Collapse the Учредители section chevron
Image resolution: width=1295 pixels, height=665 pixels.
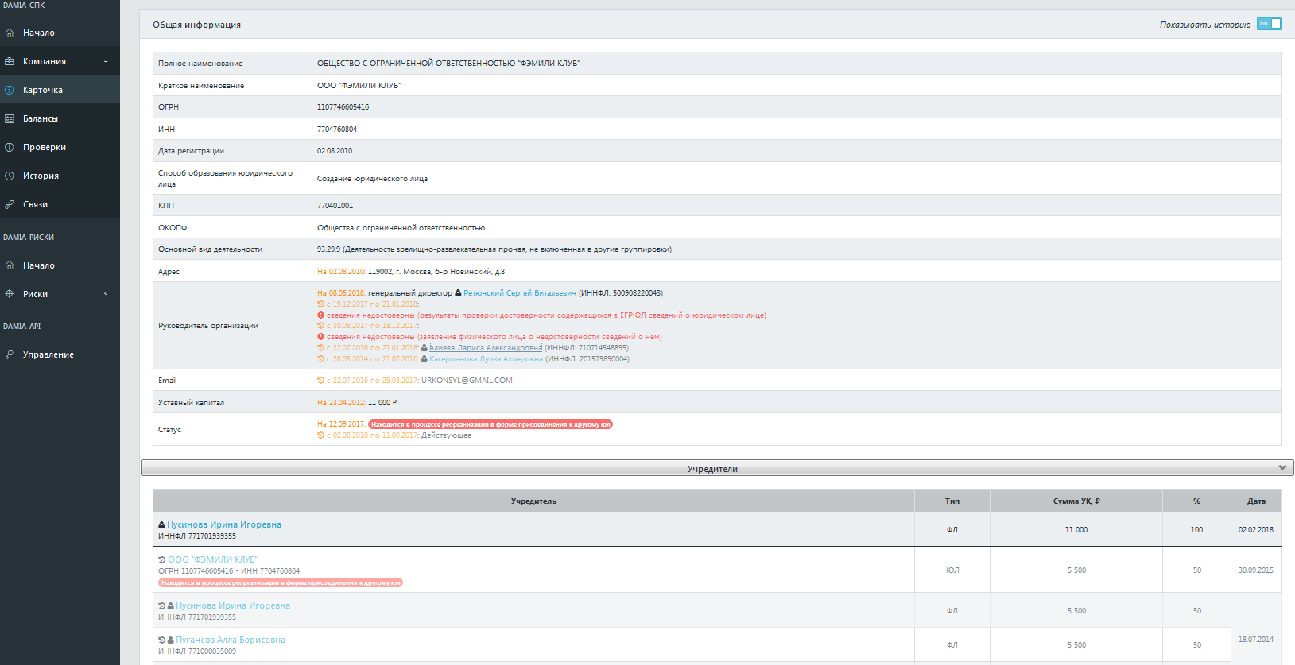point(1282,468)
